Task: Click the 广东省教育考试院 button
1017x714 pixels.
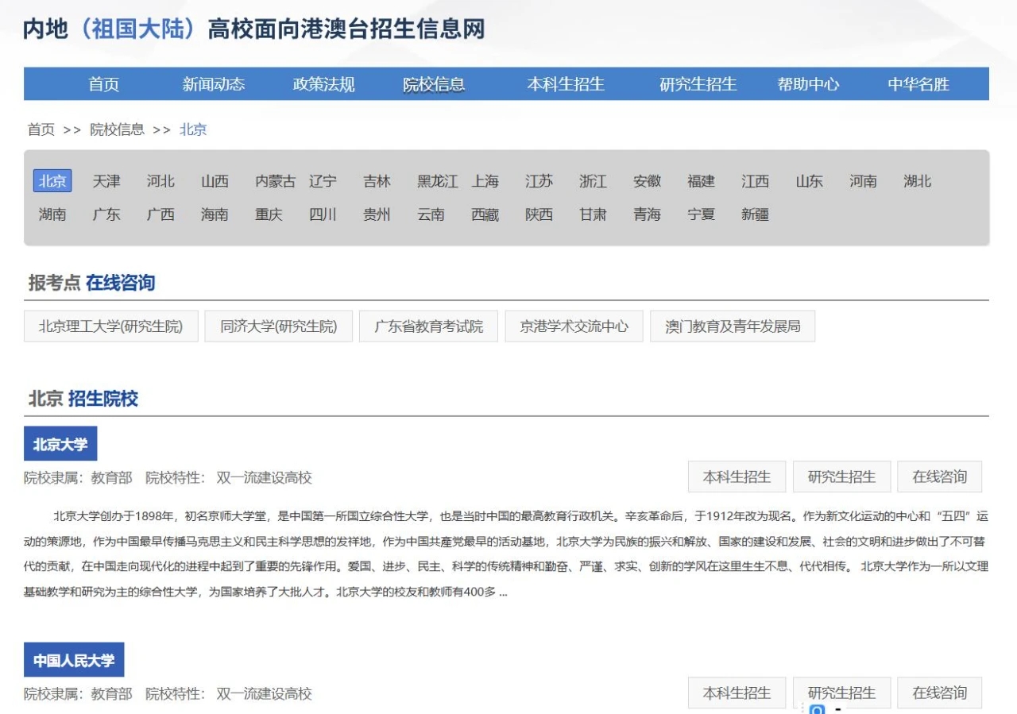Action: point(429,326)
